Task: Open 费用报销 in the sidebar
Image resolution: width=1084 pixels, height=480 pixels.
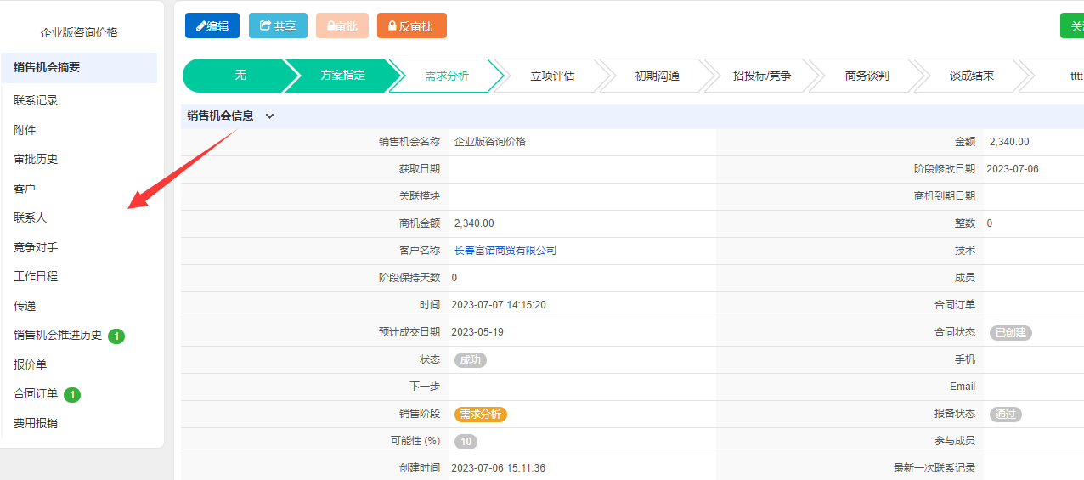Action: (x=36, y=423)
